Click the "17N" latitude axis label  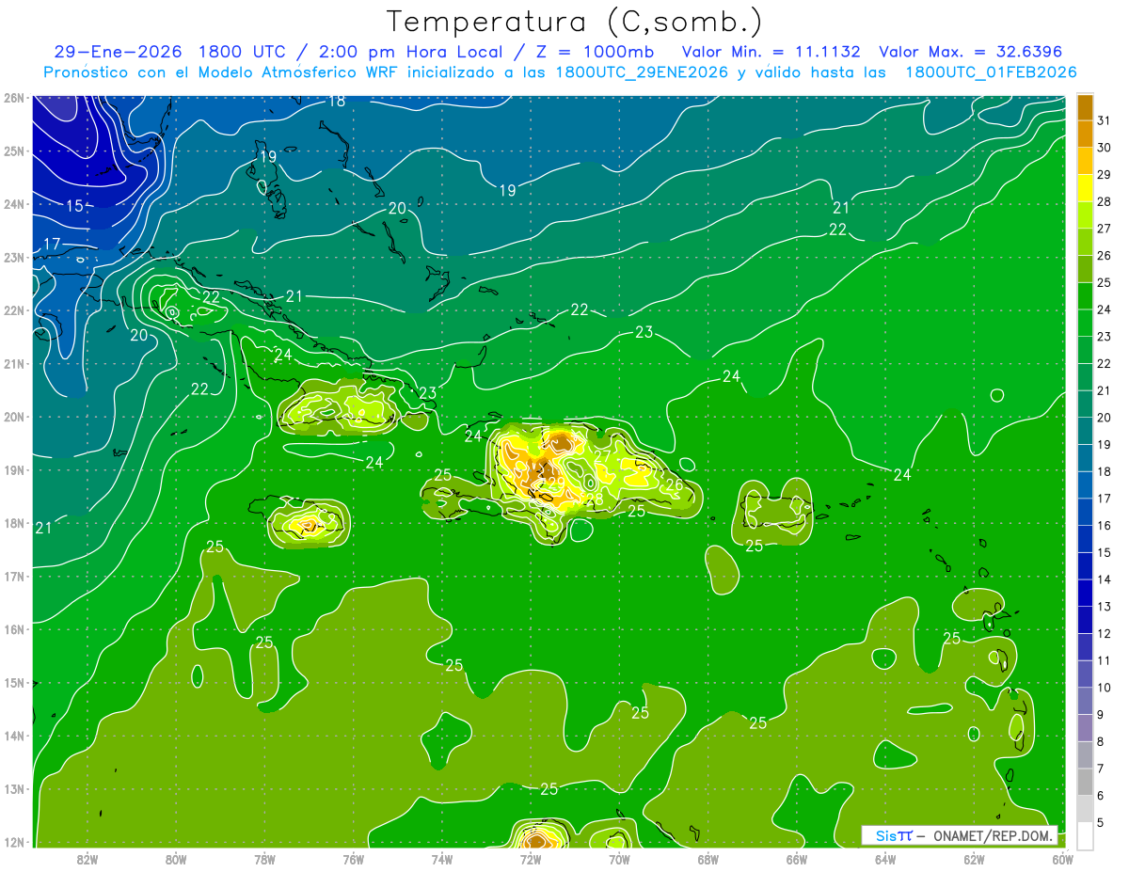[13, 576]
